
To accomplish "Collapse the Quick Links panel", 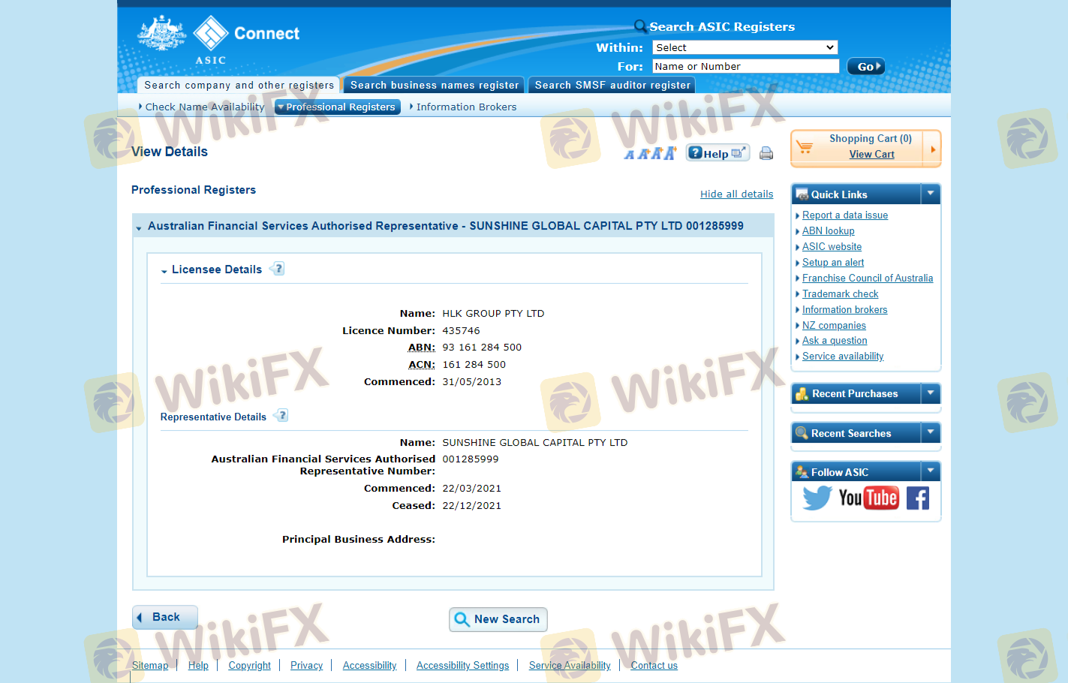I will (930, 194).
